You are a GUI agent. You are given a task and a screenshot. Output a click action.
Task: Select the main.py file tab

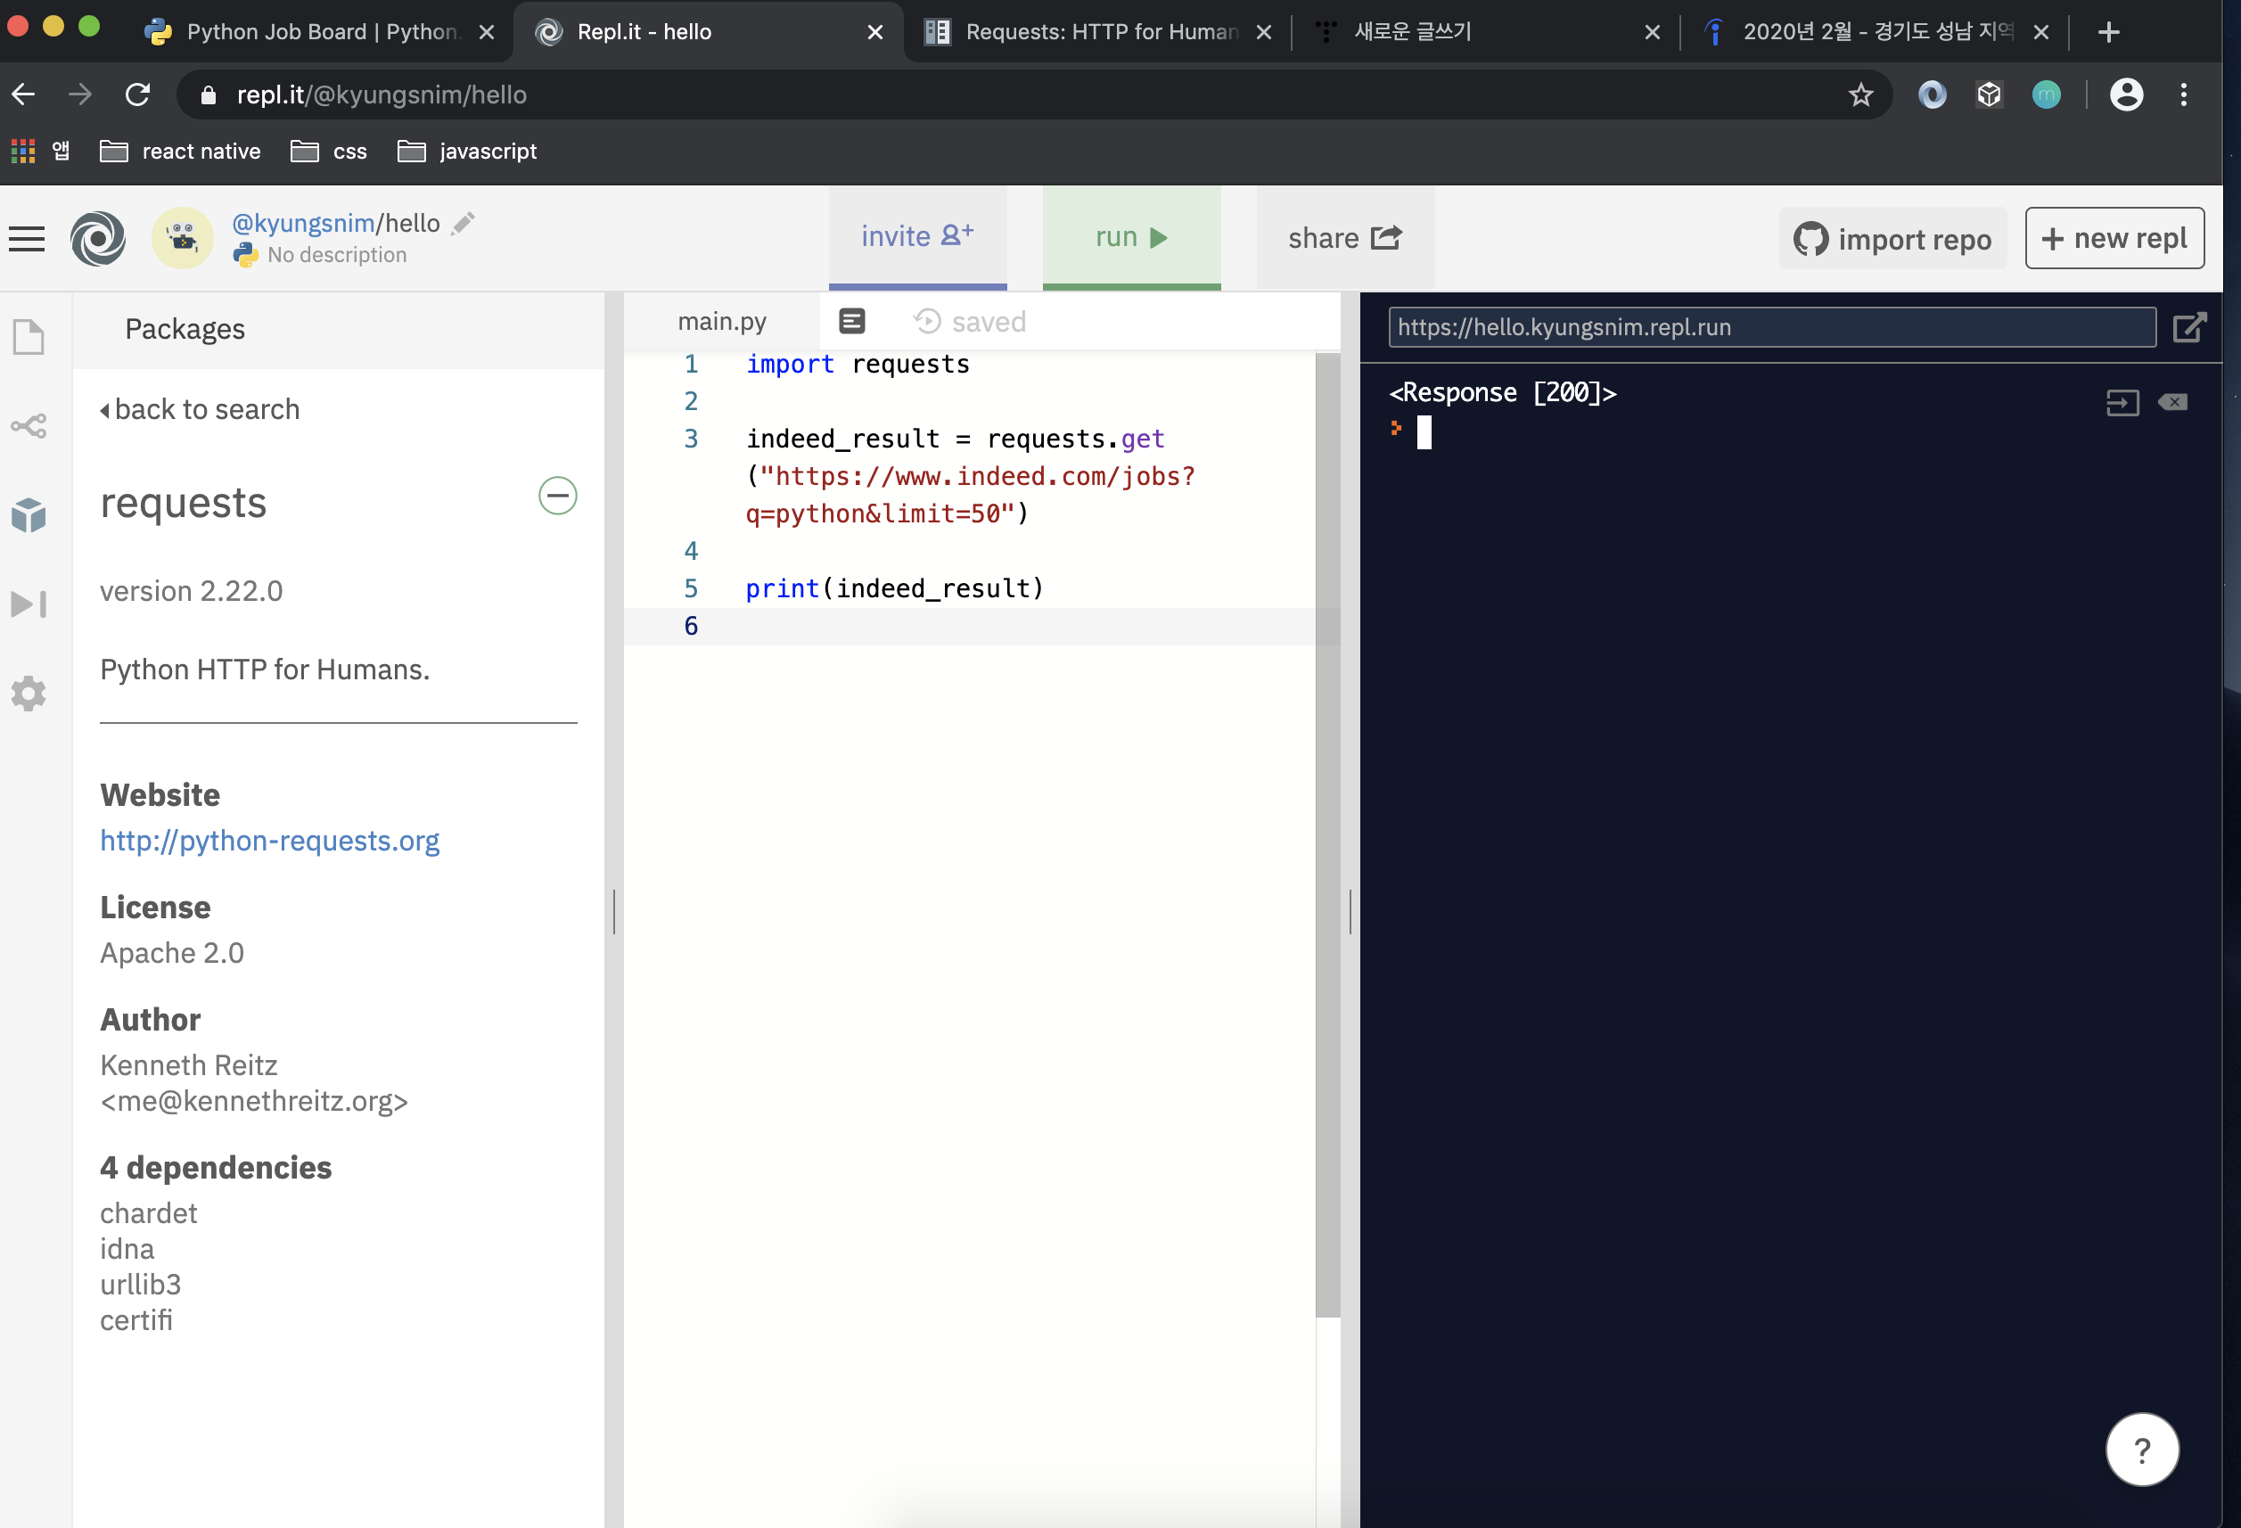[721, 321]
